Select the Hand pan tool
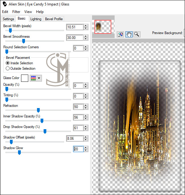The height and width of the screenshot is (195, 185). pos(129,34)
